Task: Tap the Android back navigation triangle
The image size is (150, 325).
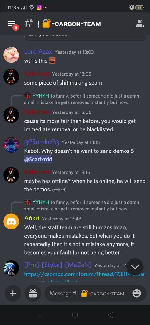Action: coord(110,315)
